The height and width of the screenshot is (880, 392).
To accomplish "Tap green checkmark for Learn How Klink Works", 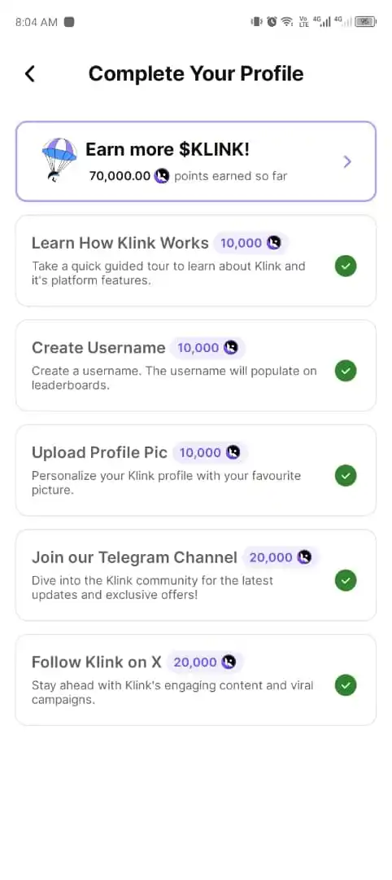I will point(346,266).
